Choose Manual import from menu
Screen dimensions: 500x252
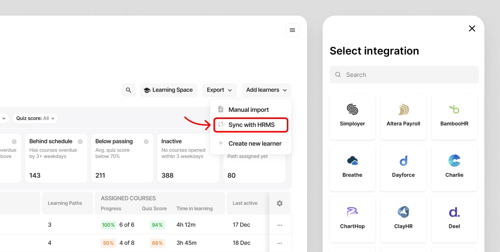click(251, 110)
